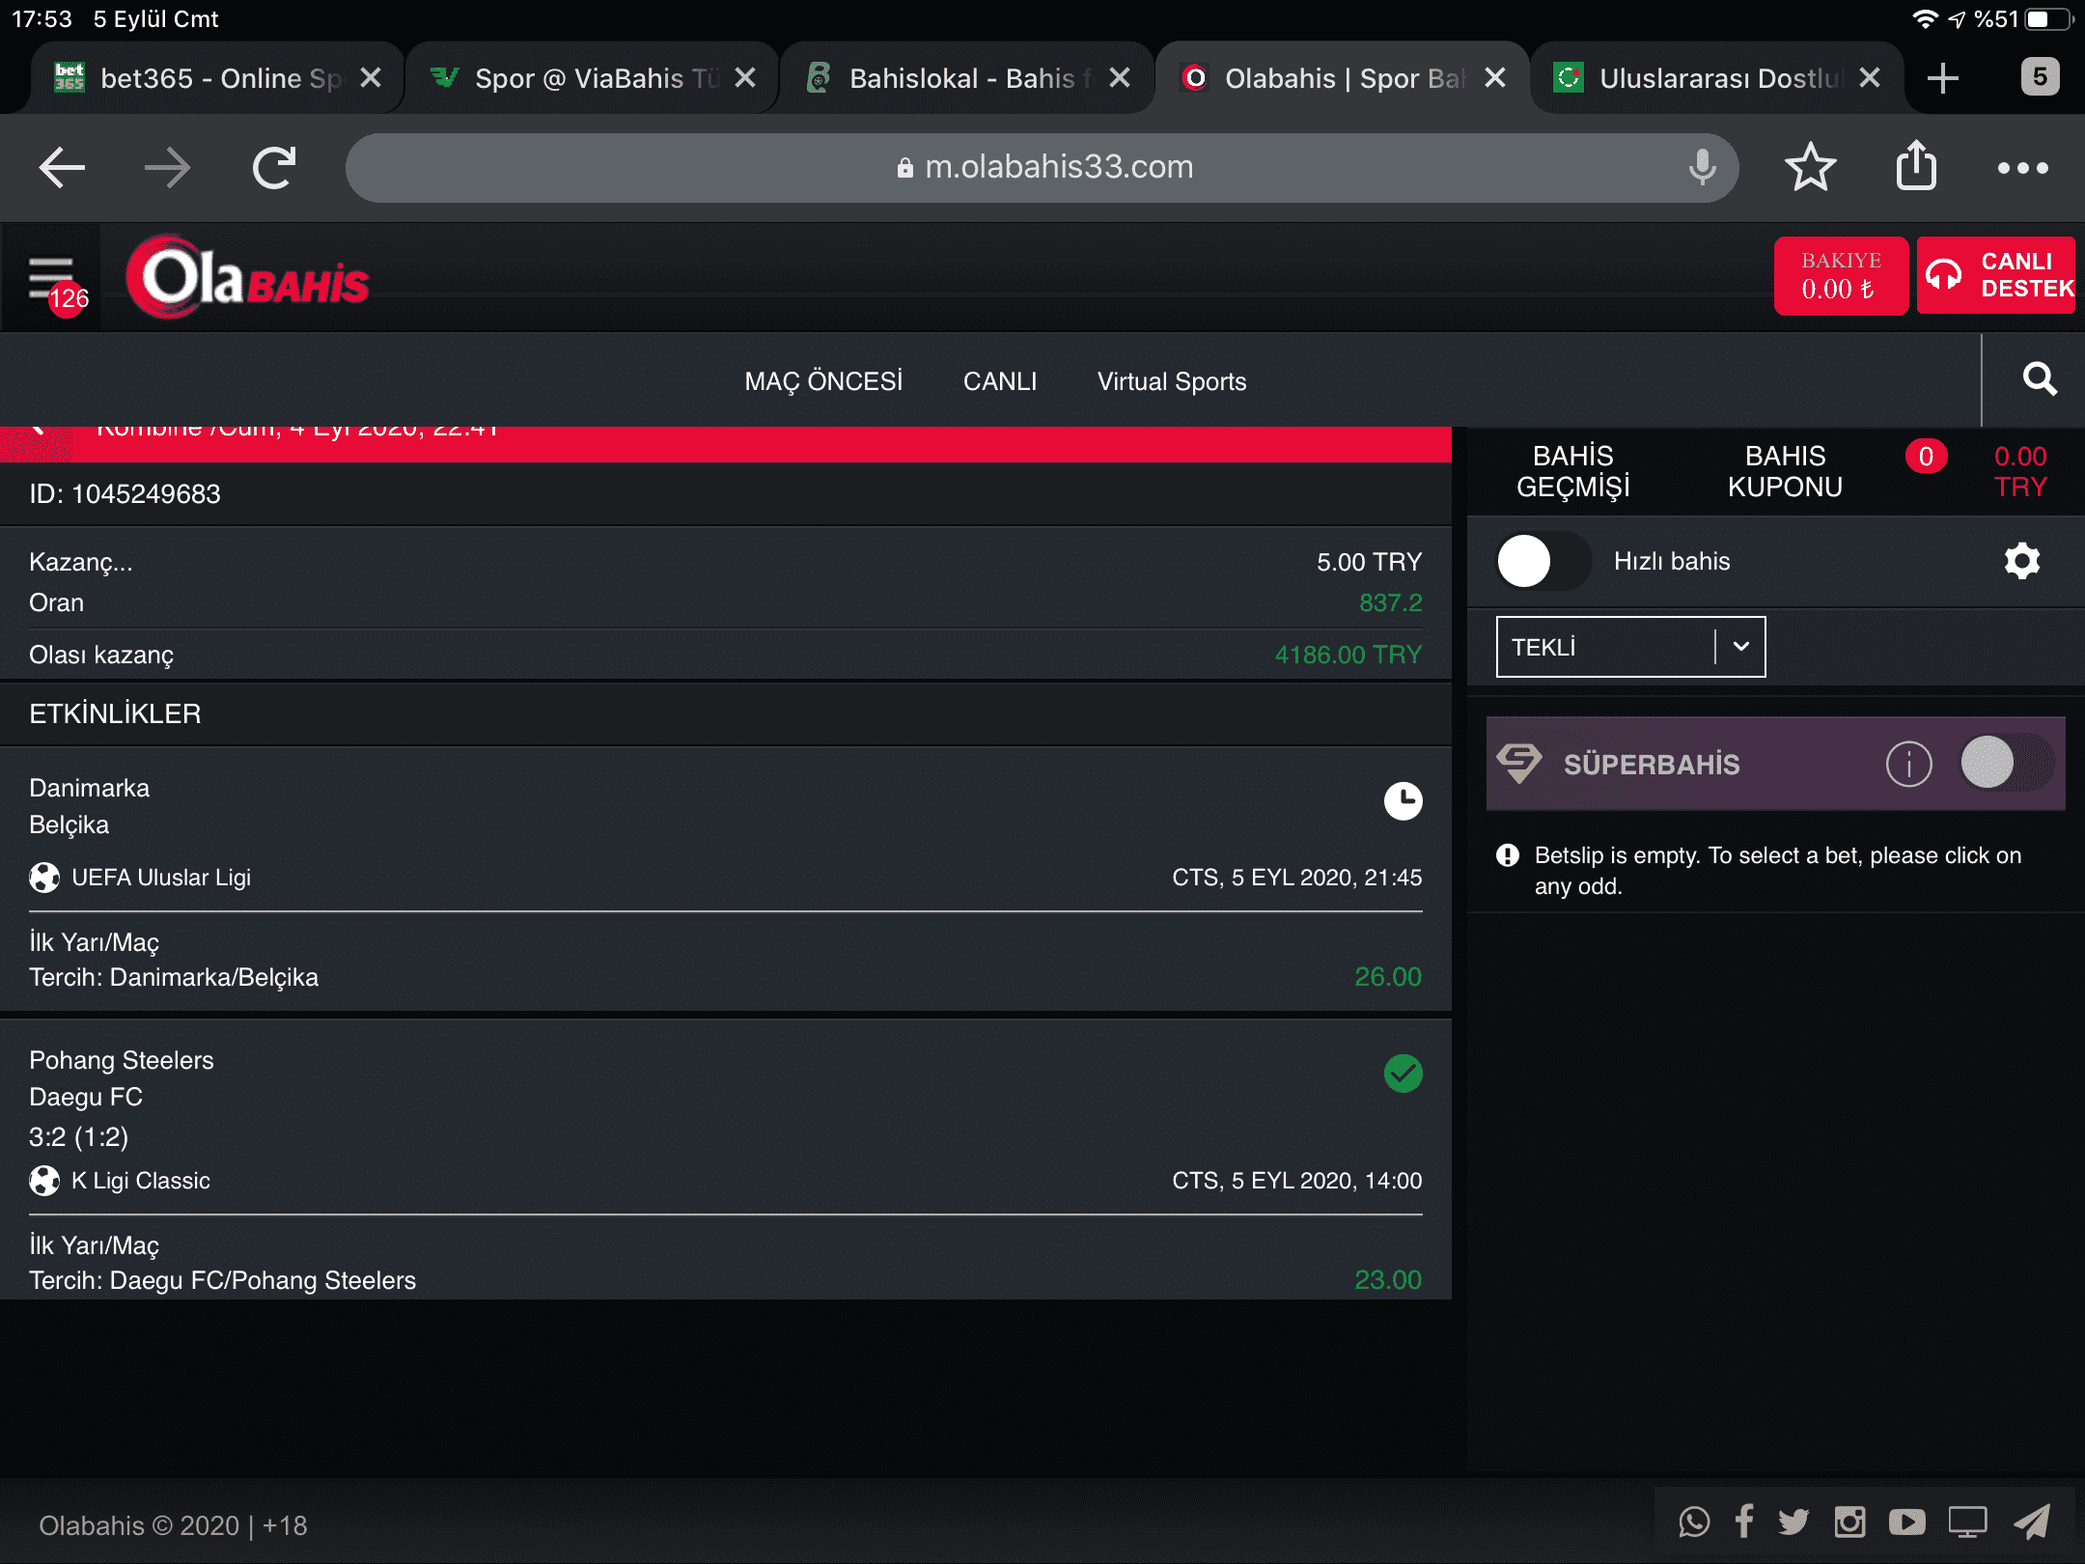The width and height of the screenshot is (2085, 1564).
Task: Go back with browser back arrow
Action: 62,168
